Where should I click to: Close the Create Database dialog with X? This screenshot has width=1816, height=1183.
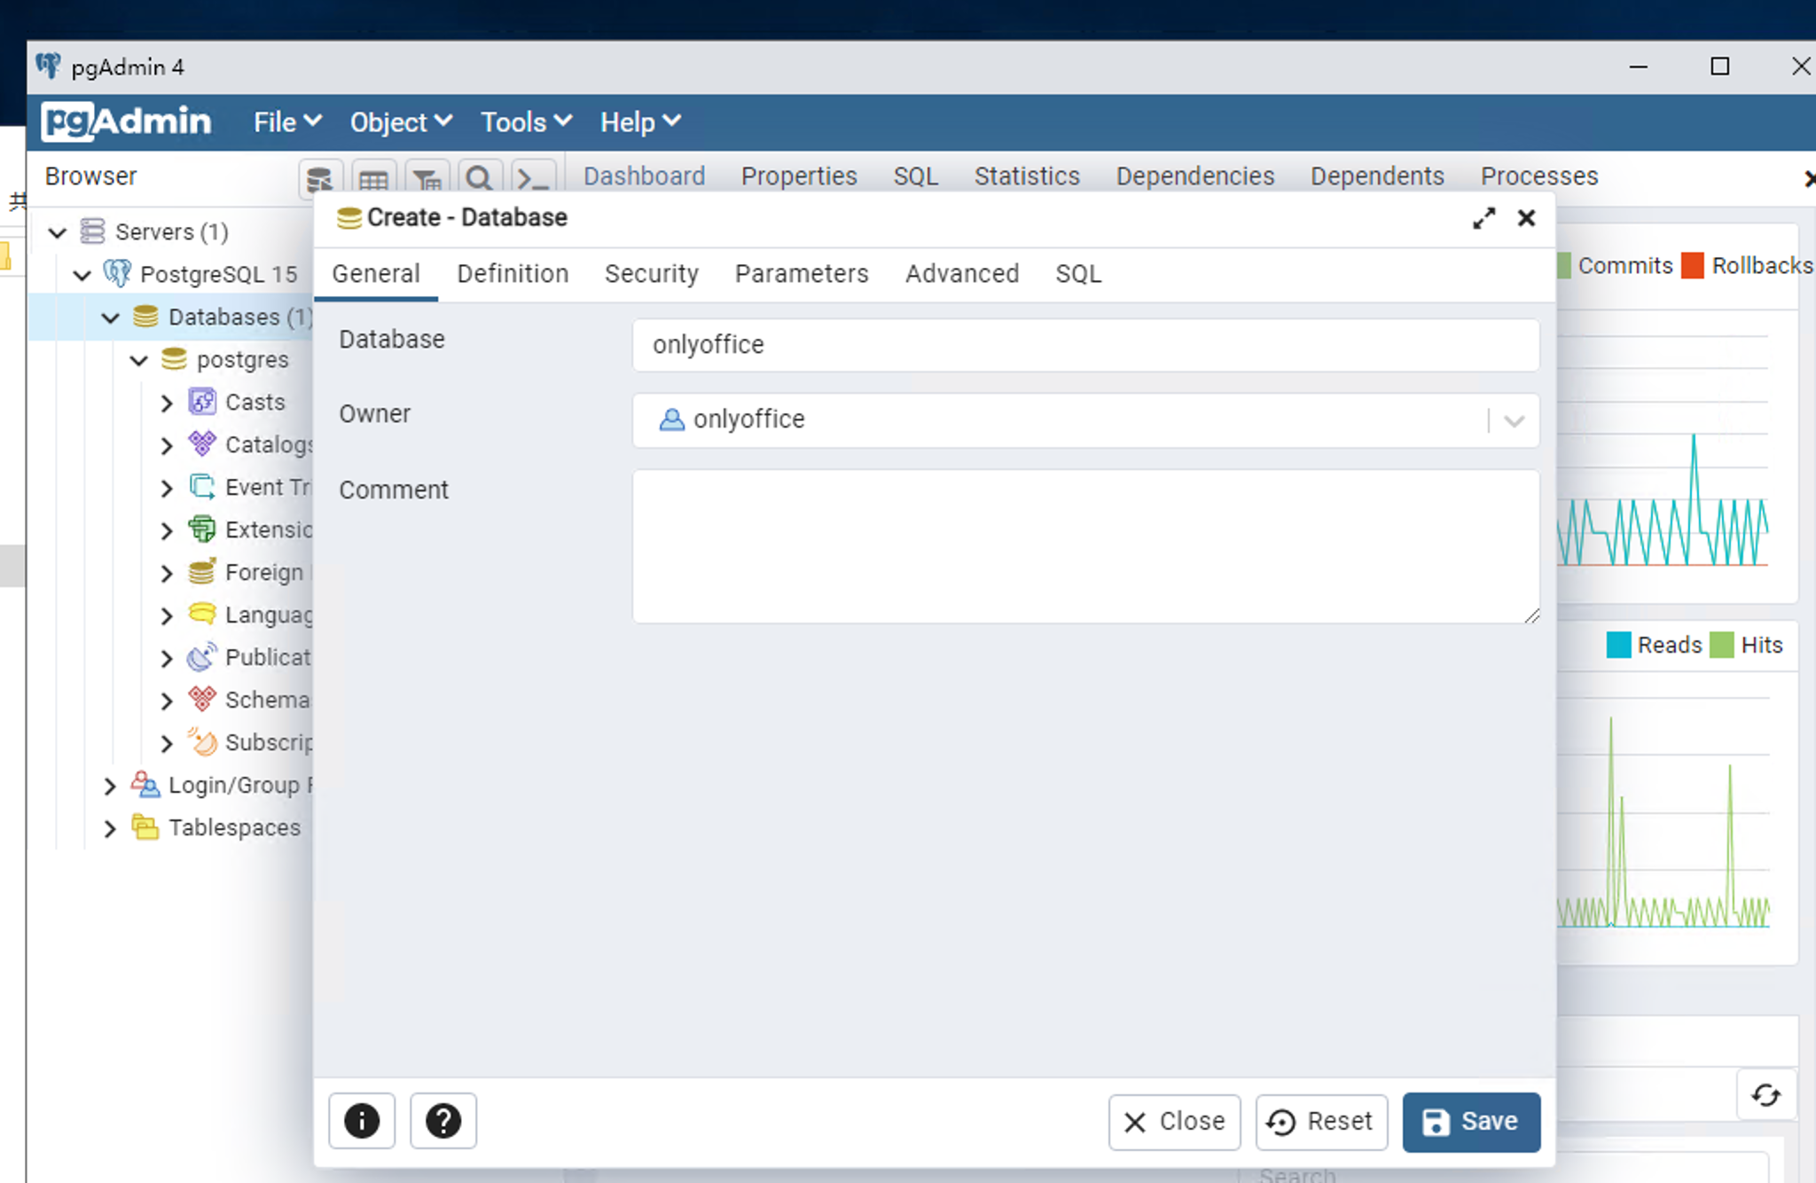1526,218
